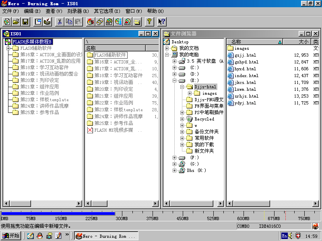322x241 pixels.
Task: Expand the 我的文档 tree node
Action: click(x=167, y=48)
